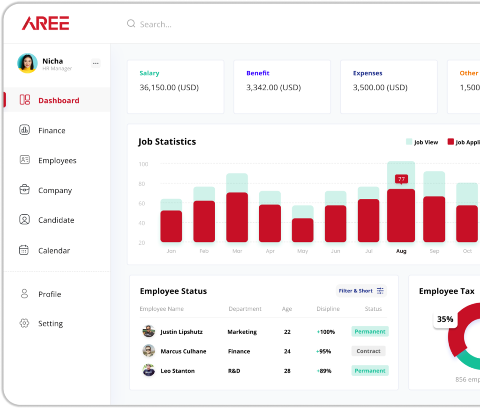Viewport: 480px width, 408px height.
Task: Click the Profile person icon
Action: [x=24, y=294]
